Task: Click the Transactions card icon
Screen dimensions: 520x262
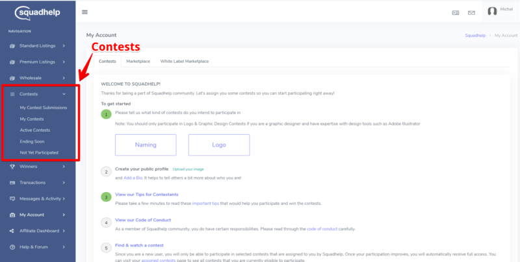Action: tap(12, 183)
